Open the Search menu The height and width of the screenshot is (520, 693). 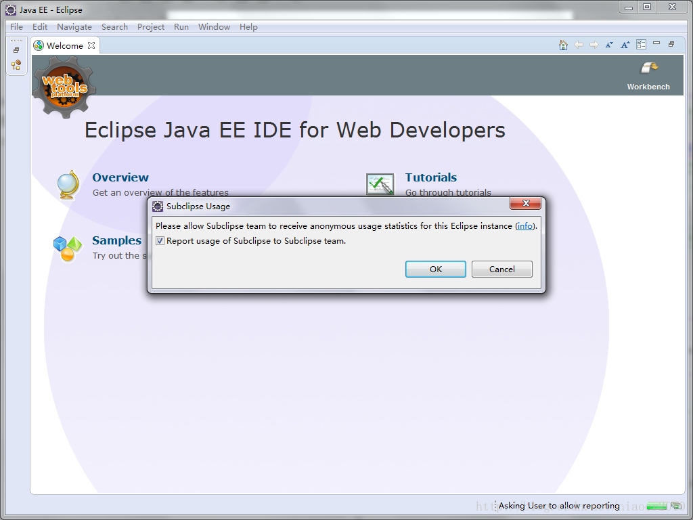114,27
